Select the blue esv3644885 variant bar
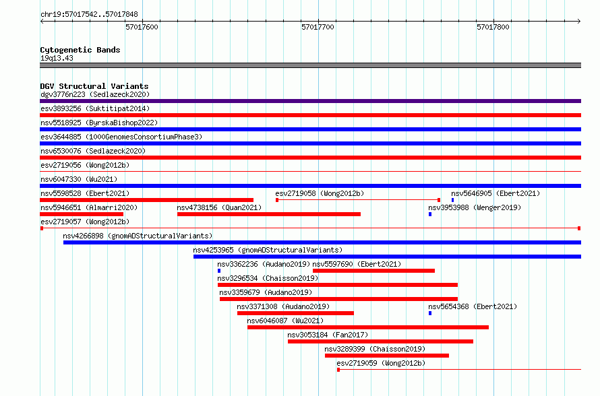The width and height of the screenshot is (600, 396). tap(310, 143)
